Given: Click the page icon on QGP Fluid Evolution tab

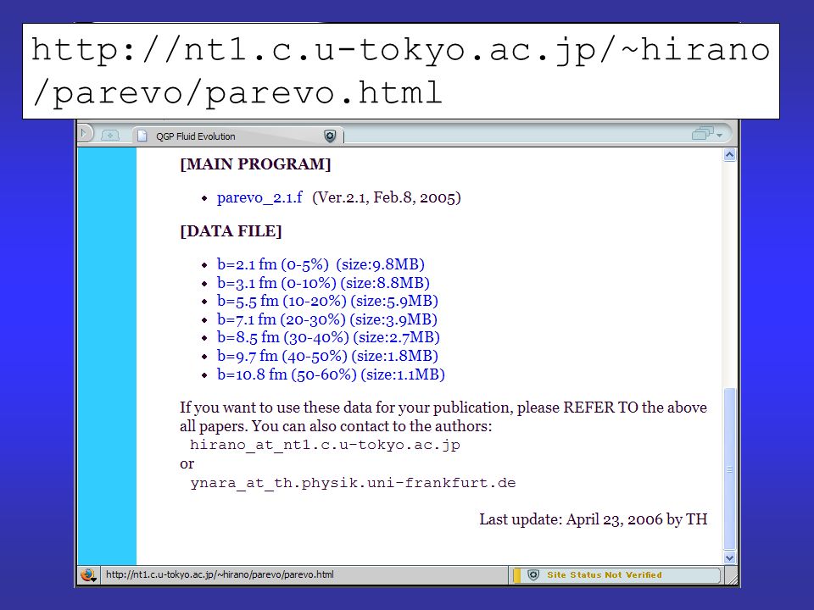Looking at the screenshot, I should click(x=142, y=136).
